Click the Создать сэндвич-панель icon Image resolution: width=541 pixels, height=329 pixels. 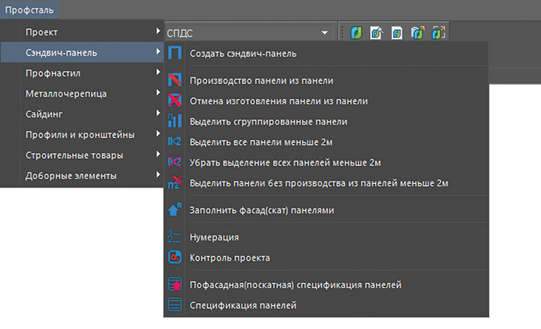[x=175, y=53]
